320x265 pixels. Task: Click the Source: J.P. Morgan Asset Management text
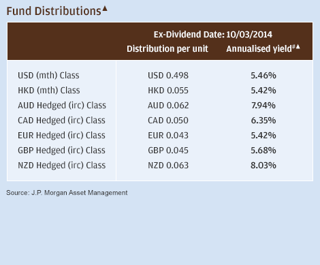(x=67, y=193)
